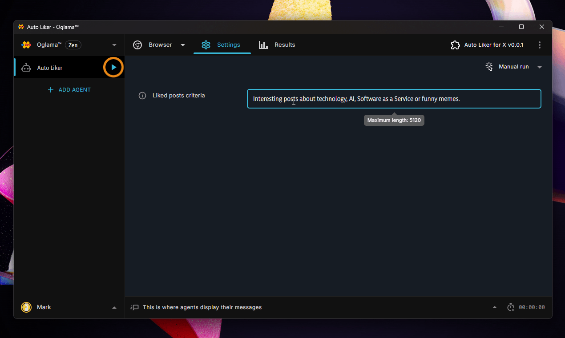Switch to the Results tab

pos(277,45)
